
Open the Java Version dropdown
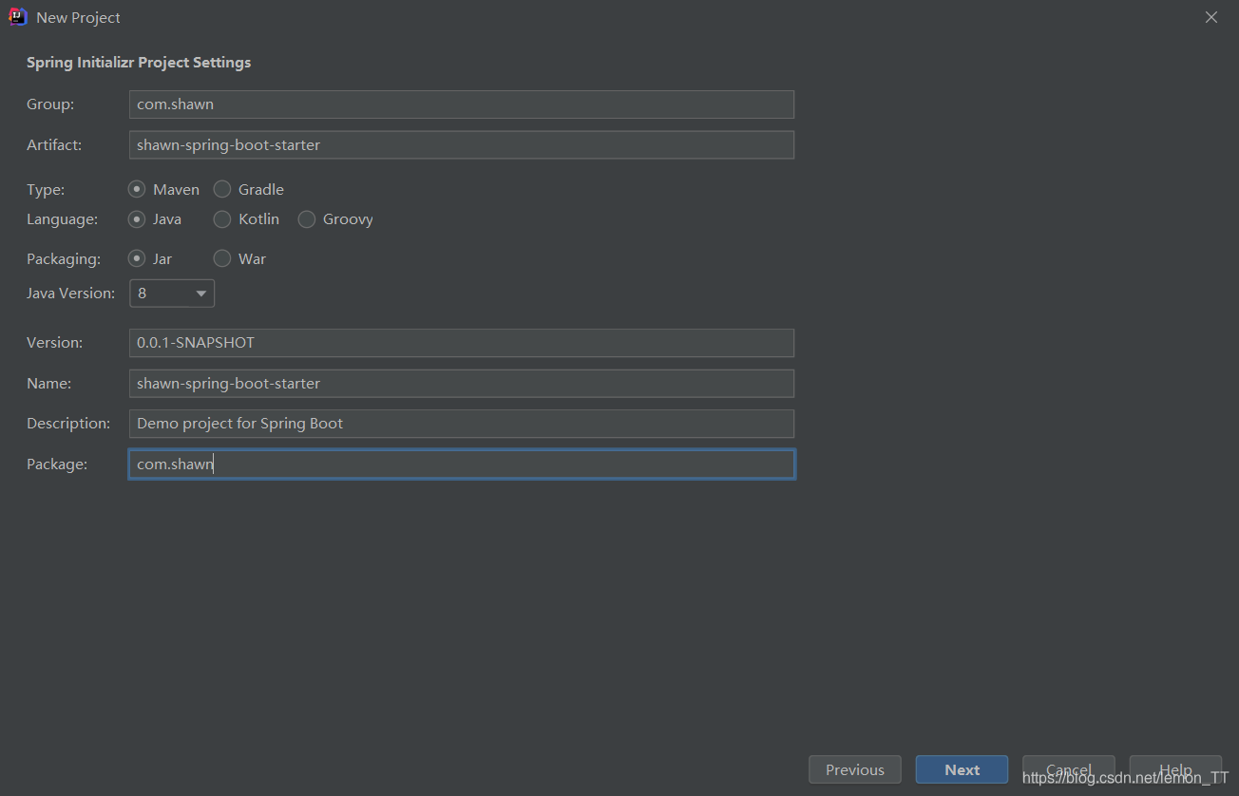(172, 294)
